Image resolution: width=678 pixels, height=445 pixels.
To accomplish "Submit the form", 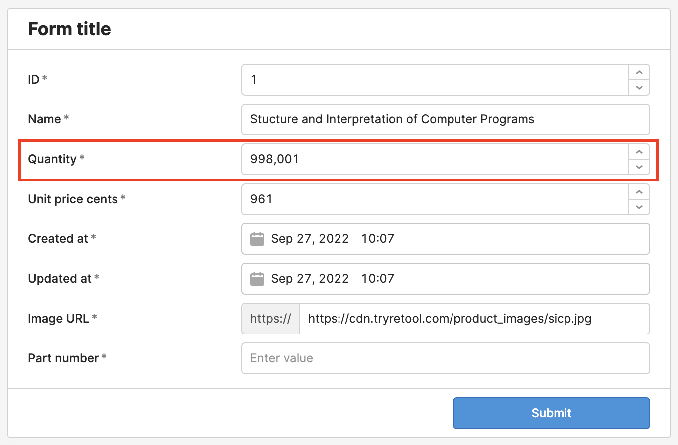I will pyautogui.click(x=551, y=413).
